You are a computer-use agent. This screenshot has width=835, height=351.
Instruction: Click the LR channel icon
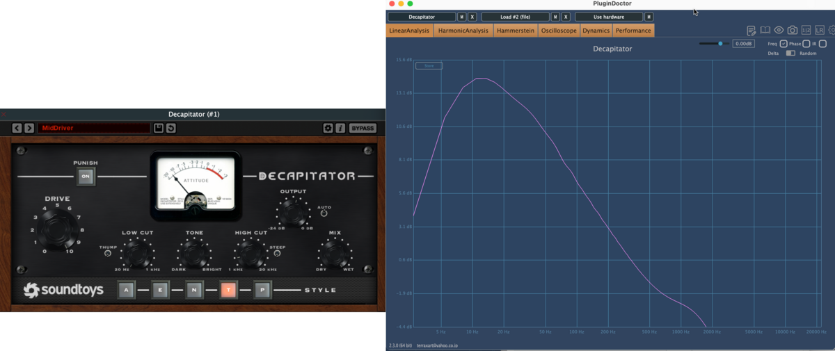click(x=820, y=31)
